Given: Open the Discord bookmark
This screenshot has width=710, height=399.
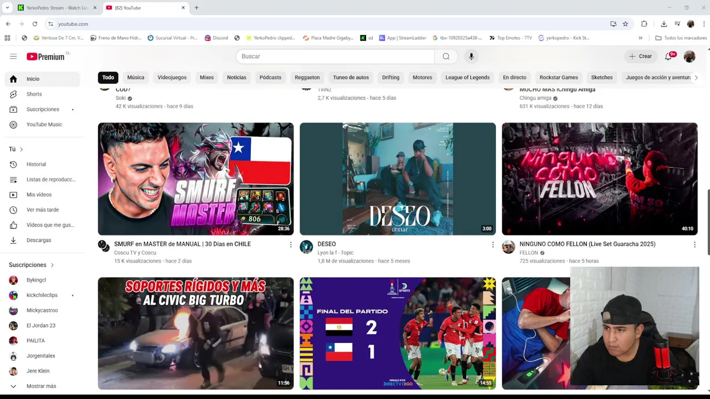Looking at the screenshot, I should tap(216, 38).
